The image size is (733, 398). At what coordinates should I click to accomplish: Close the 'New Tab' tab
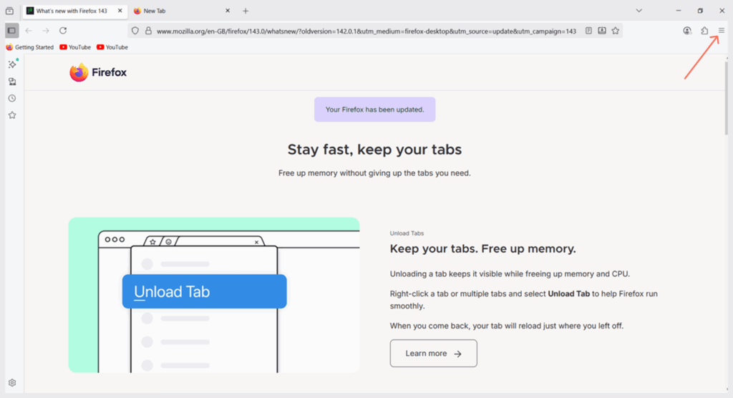pyautogui.click(x=228, y=11)
